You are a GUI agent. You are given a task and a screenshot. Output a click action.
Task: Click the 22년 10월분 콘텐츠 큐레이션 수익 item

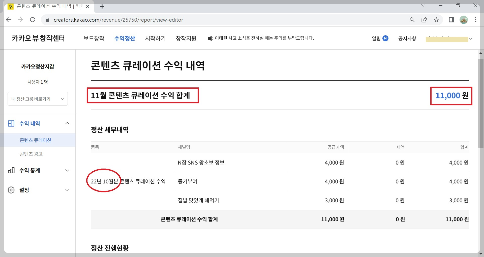click(x=128, y=181)
